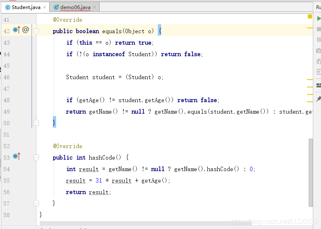Close the Student.java tab
Screen dimensions: 321x229
point(44,7)
